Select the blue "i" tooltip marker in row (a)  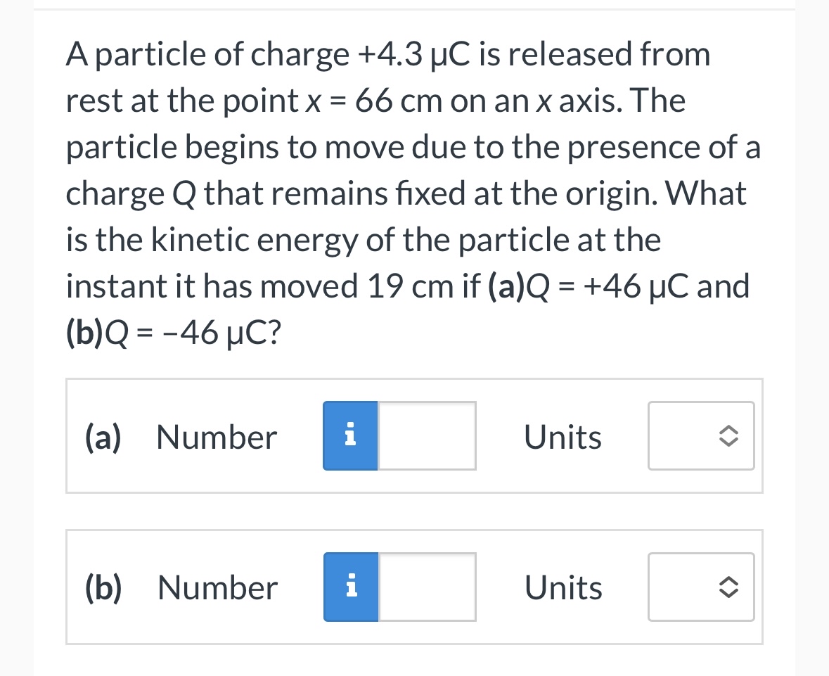point(349,435)
